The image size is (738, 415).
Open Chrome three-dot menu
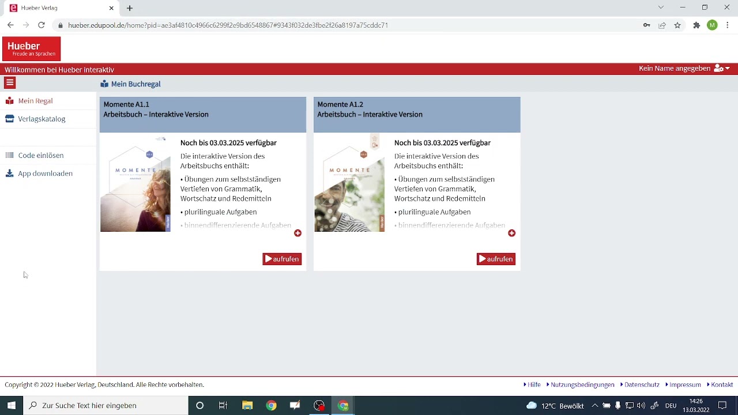coord(728,25)
